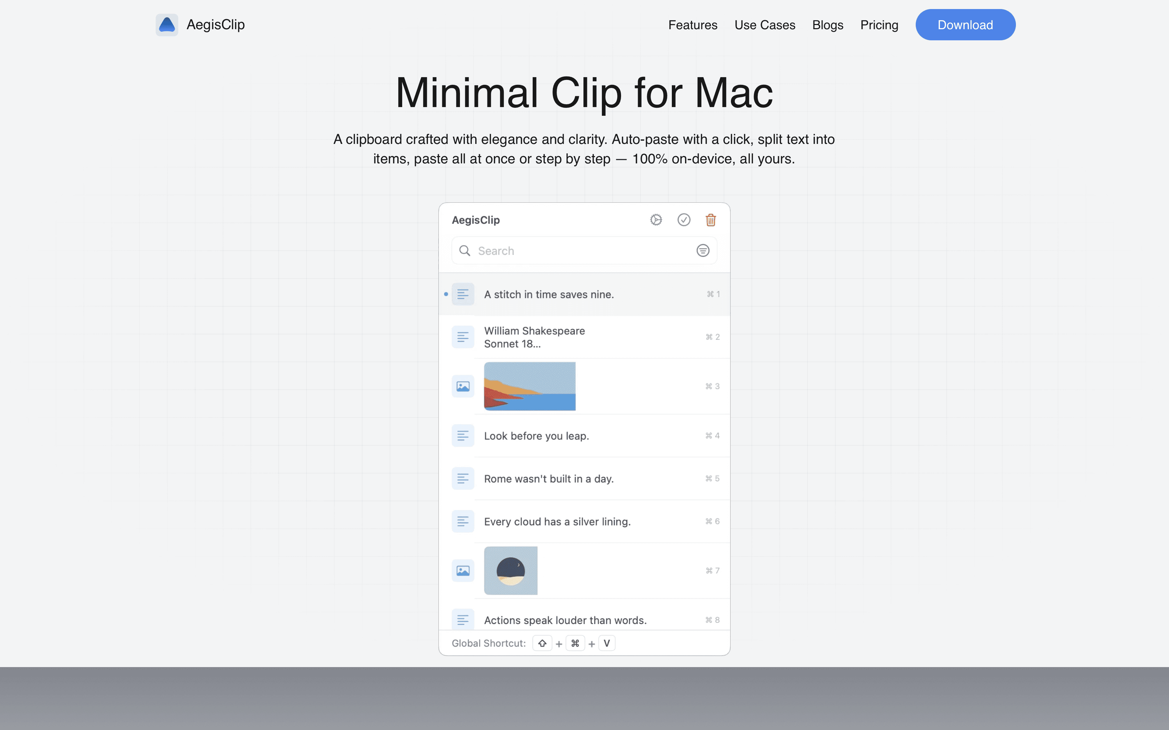Select the moon circle image thumbnail
The height and width of the screenshot is (730, 1169).
click(x=511, y=571)
